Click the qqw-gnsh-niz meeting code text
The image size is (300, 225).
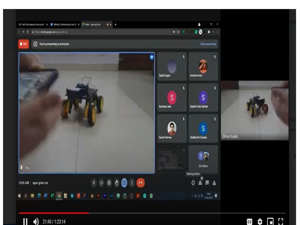coord(40,183)
